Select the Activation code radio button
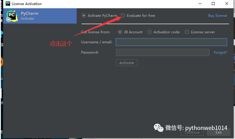 click(149, 32)
